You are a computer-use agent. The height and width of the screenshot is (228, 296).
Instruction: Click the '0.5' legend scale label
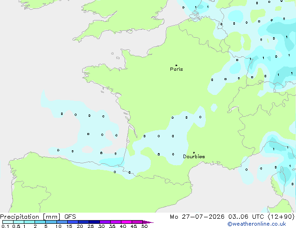coord(16,226)
